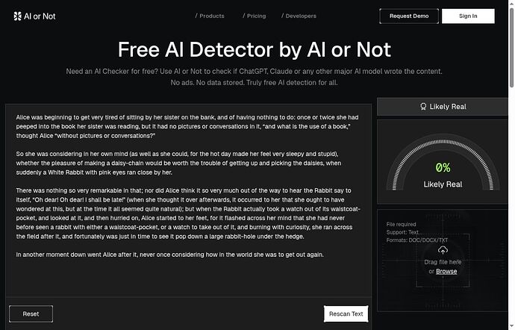Click the paragraph starting "So she was considering"
The height and width of the screenshot is (330, 515).
pyautogui.click(x=178, y=163)
